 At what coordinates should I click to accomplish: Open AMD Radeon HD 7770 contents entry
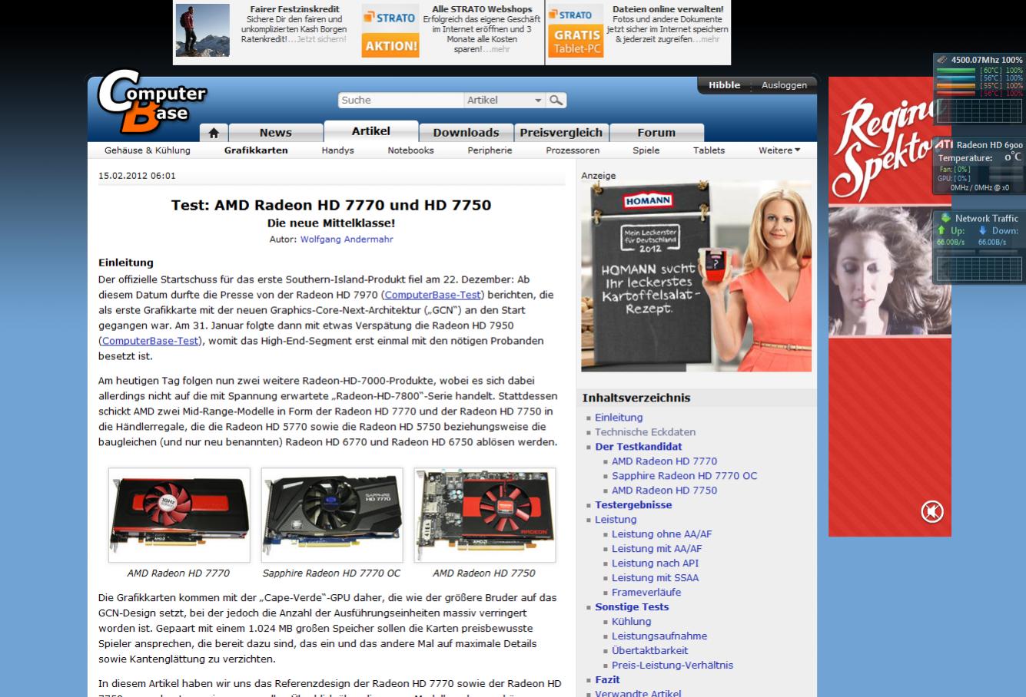(x=664, y=461)
